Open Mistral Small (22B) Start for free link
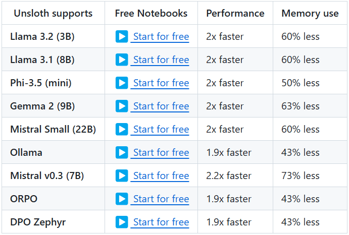This screenshot has width=349, height=235. [161, 130]
